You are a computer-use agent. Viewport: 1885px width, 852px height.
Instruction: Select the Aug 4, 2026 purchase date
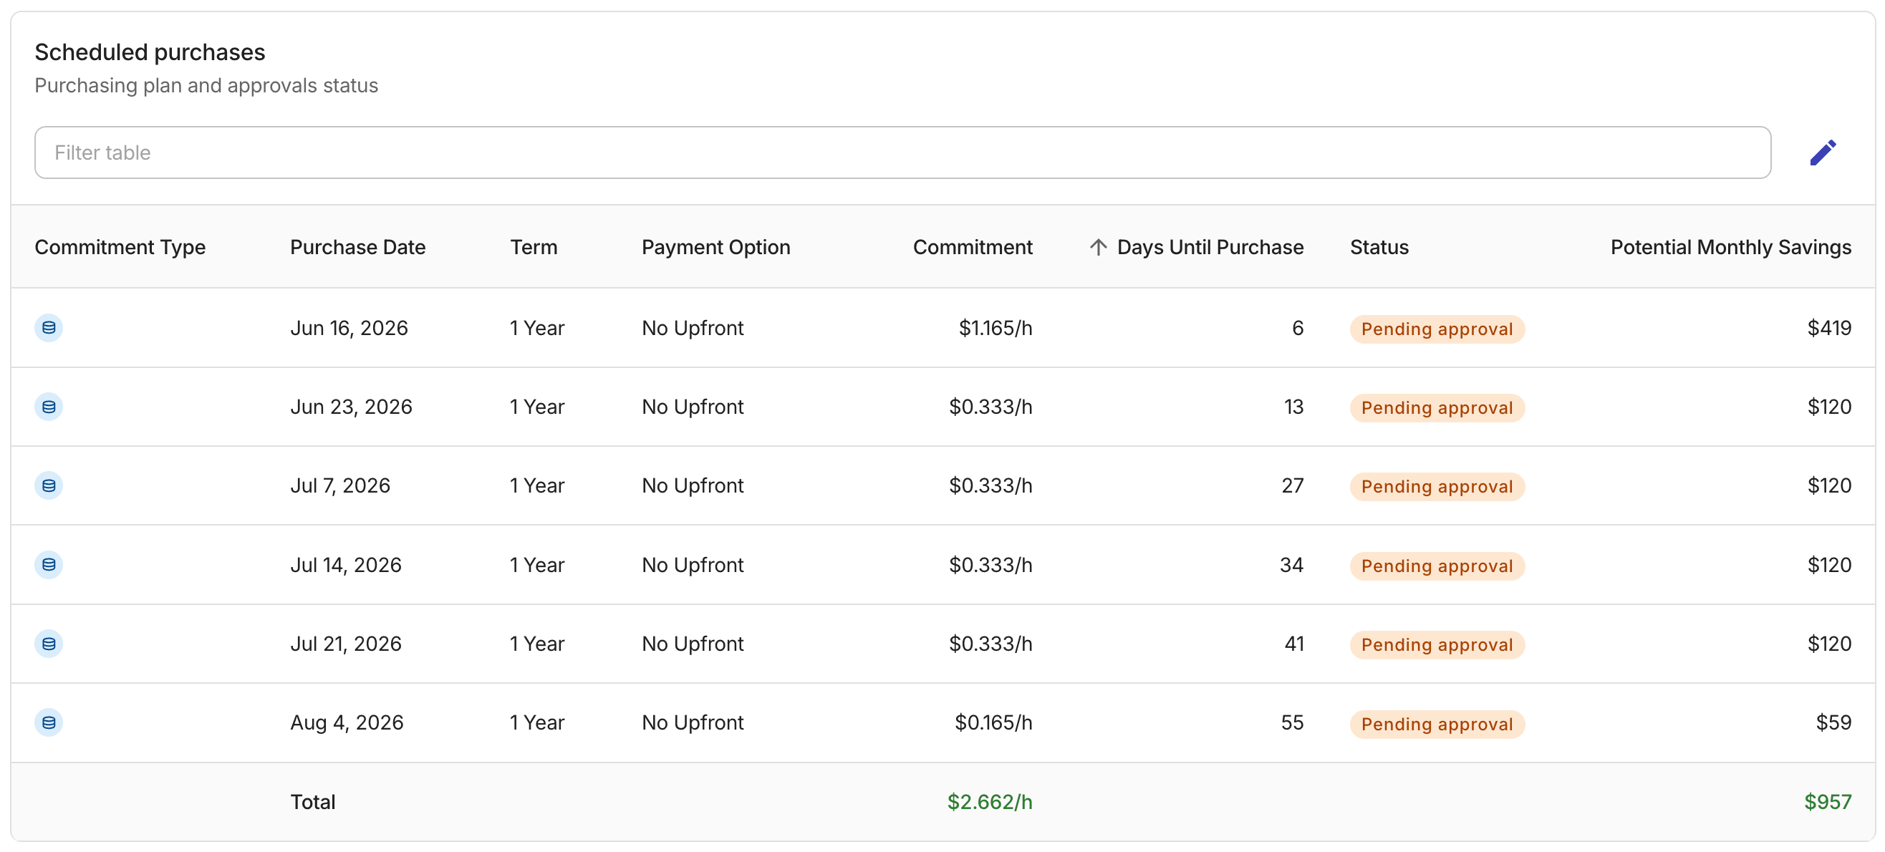click(347, 722)
